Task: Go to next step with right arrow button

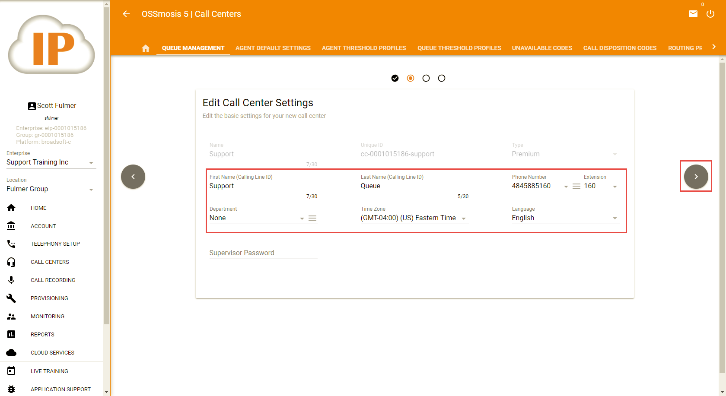Action: click(696, 177)
